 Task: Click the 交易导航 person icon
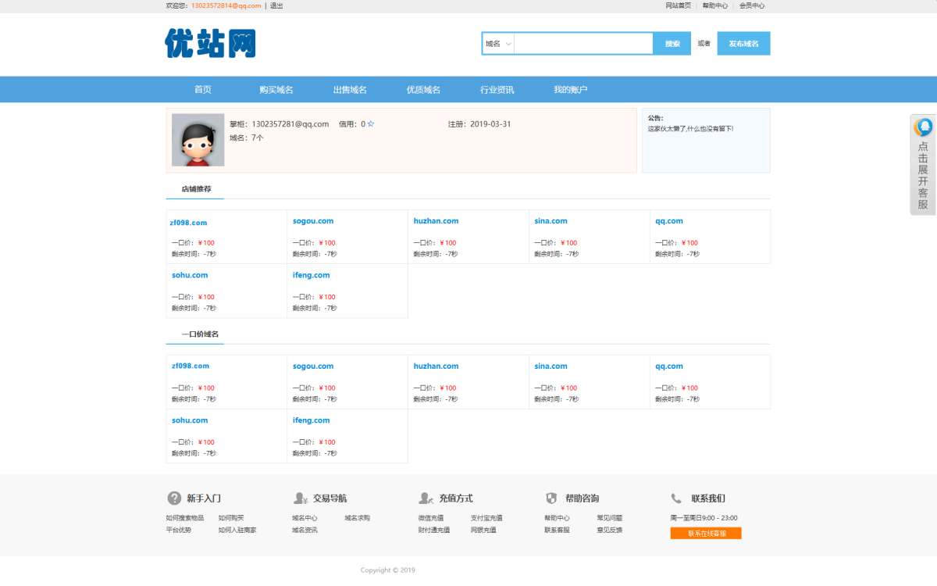[x=301, y=498]
